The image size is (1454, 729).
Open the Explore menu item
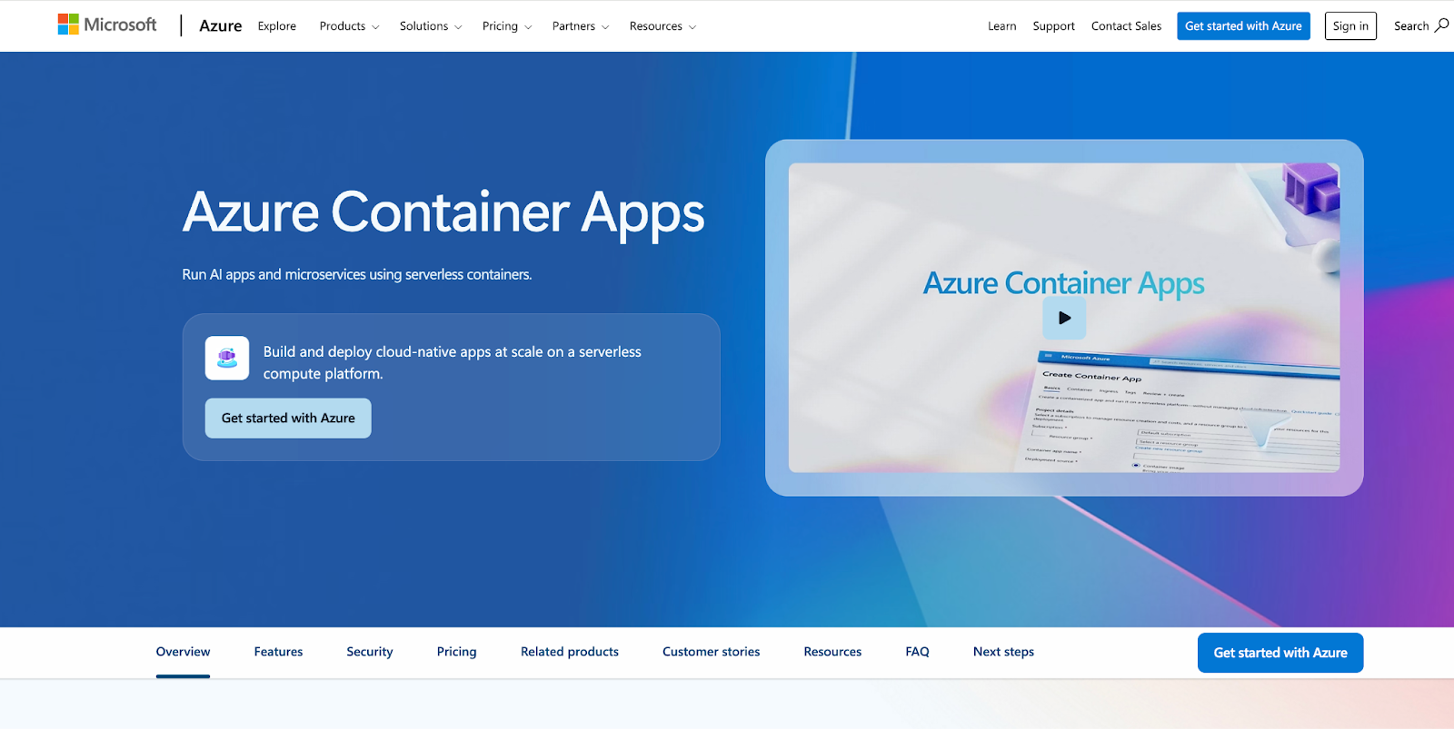(x=276, y=26)
